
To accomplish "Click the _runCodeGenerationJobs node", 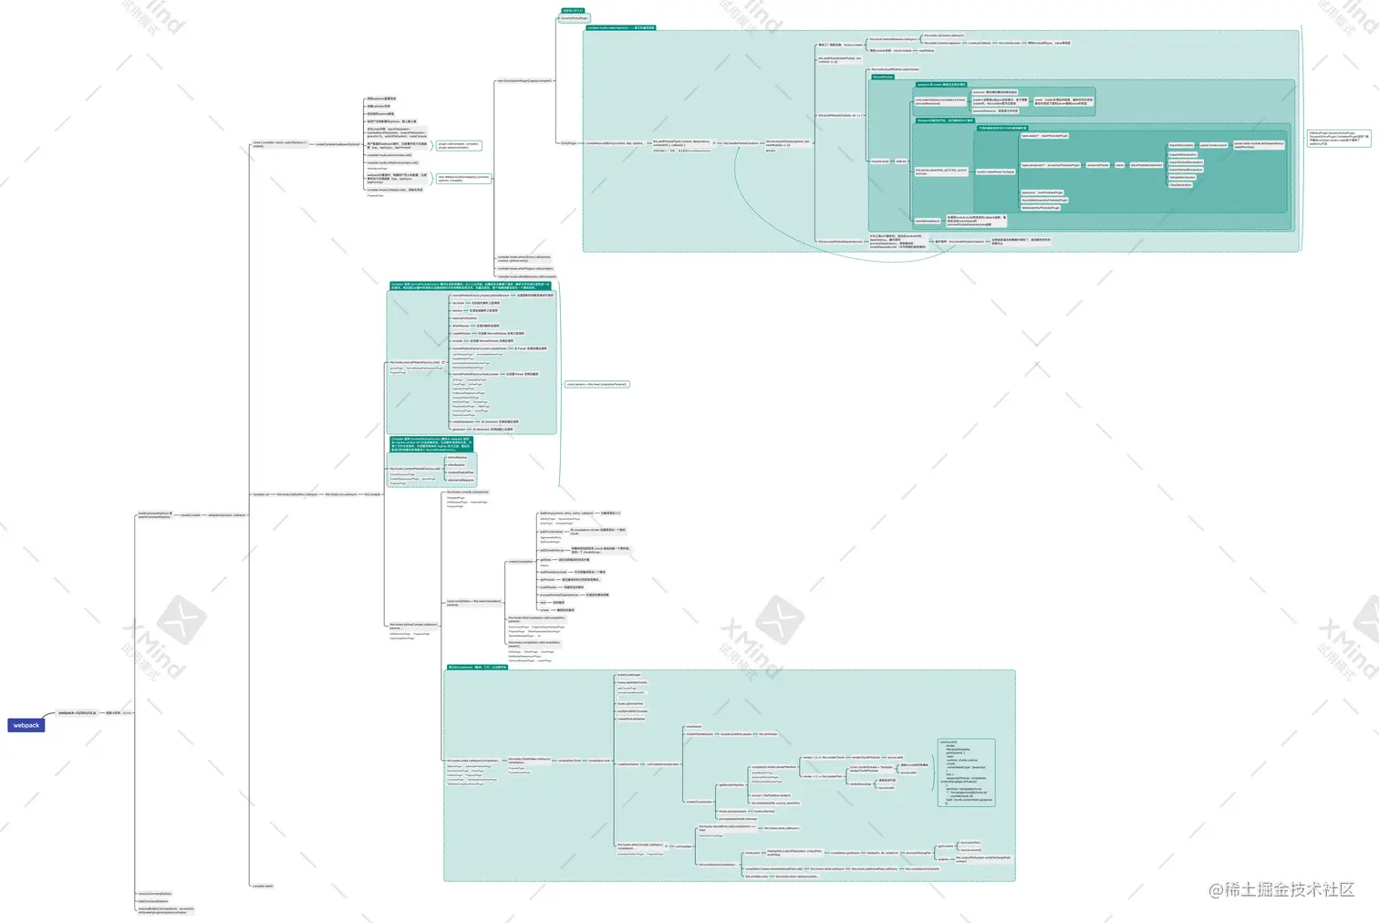I will (662, 764).
